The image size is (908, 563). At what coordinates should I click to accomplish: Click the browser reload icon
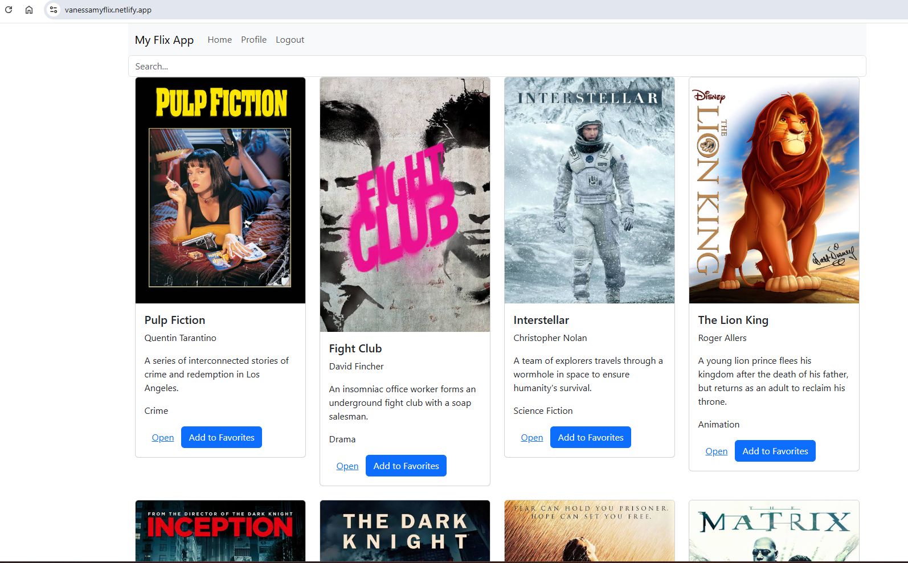point(9,10)
